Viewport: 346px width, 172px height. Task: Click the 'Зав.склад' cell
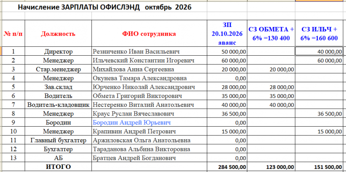[x=58, y=87]
